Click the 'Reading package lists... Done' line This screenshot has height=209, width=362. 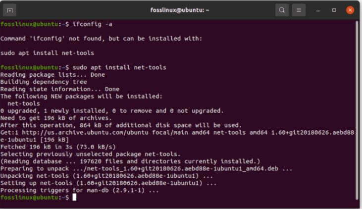point(52,75)
